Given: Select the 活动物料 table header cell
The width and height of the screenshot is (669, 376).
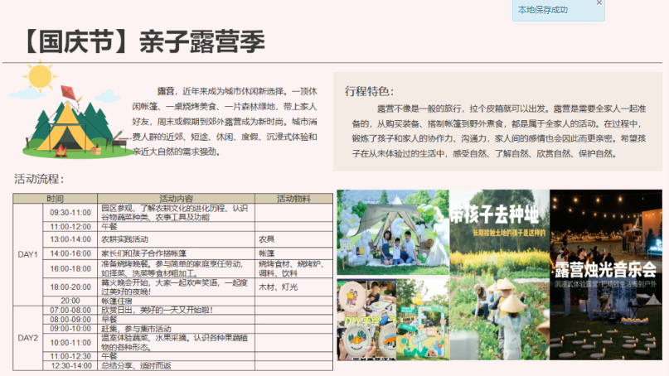Looking at the screenshot, I should point(293,199).
